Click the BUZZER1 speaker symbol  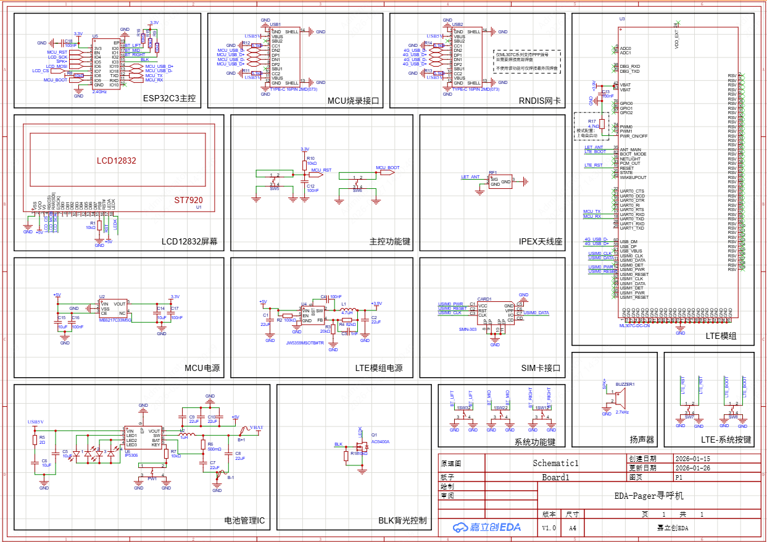coord(621,397)
